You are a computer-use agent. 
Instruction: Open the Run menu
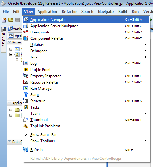coord(135,12)
